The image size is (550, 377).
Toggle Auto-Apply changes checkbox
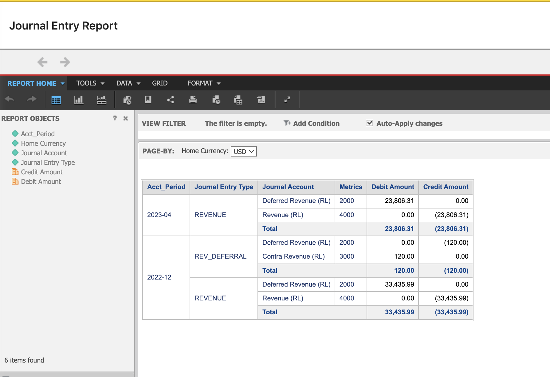coord(370,123)
